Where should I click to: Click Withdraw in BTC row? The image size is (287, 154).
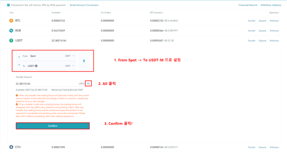pos(274,21)
